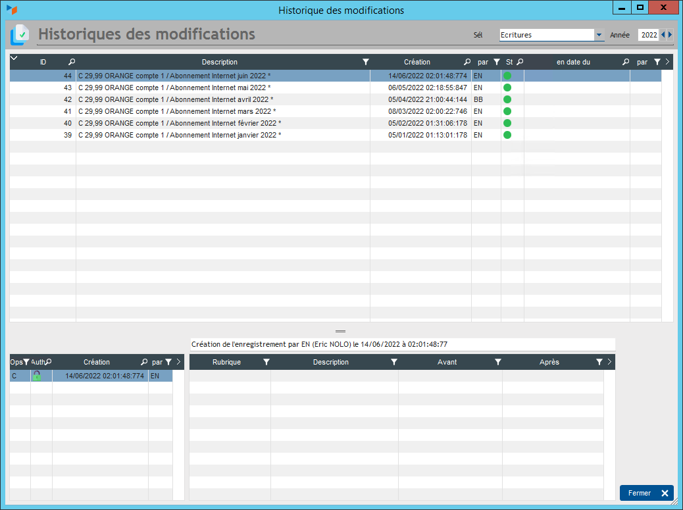Viewport: 683px width, 510px height.
Task: Click the Ops column filter funnel
Action: (x=26, y=362)
